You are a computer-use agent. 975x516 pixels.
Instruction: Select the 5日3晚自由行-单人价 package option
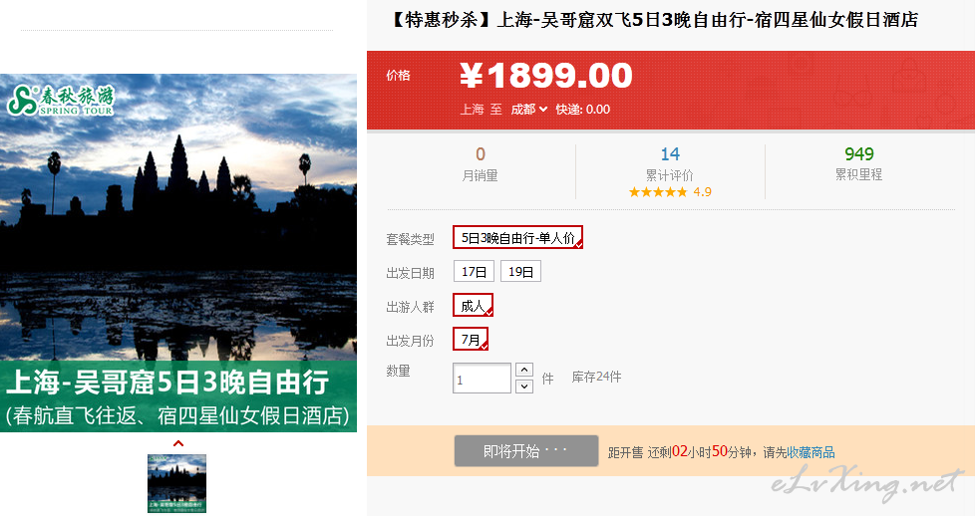click(517, 238)
